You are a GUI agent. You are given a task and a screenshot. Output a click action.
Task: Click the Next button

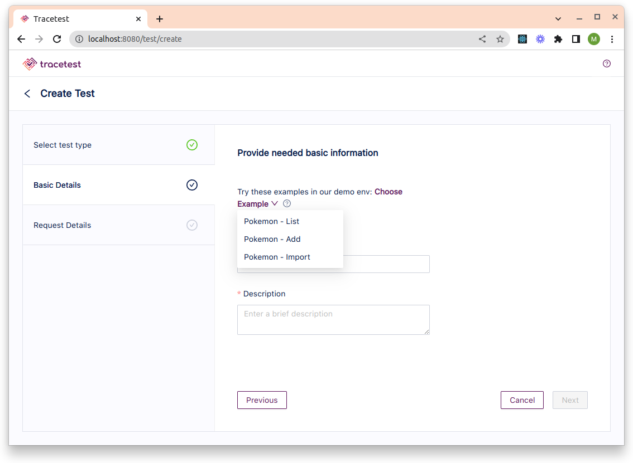pos(570,400)
